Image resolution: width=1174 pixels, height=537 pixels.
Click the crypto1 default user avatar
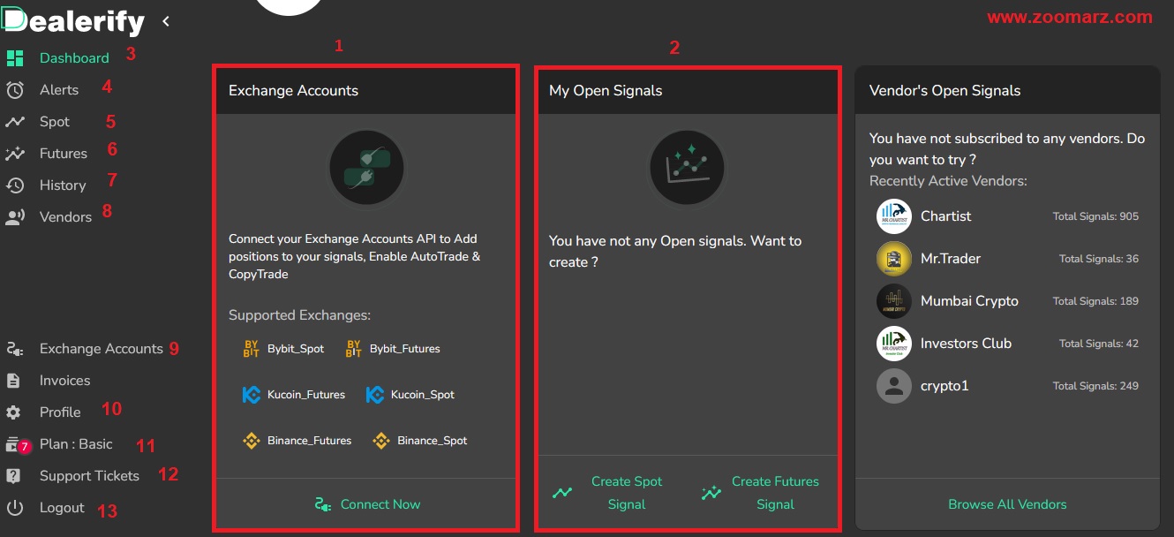coord(894,386)
